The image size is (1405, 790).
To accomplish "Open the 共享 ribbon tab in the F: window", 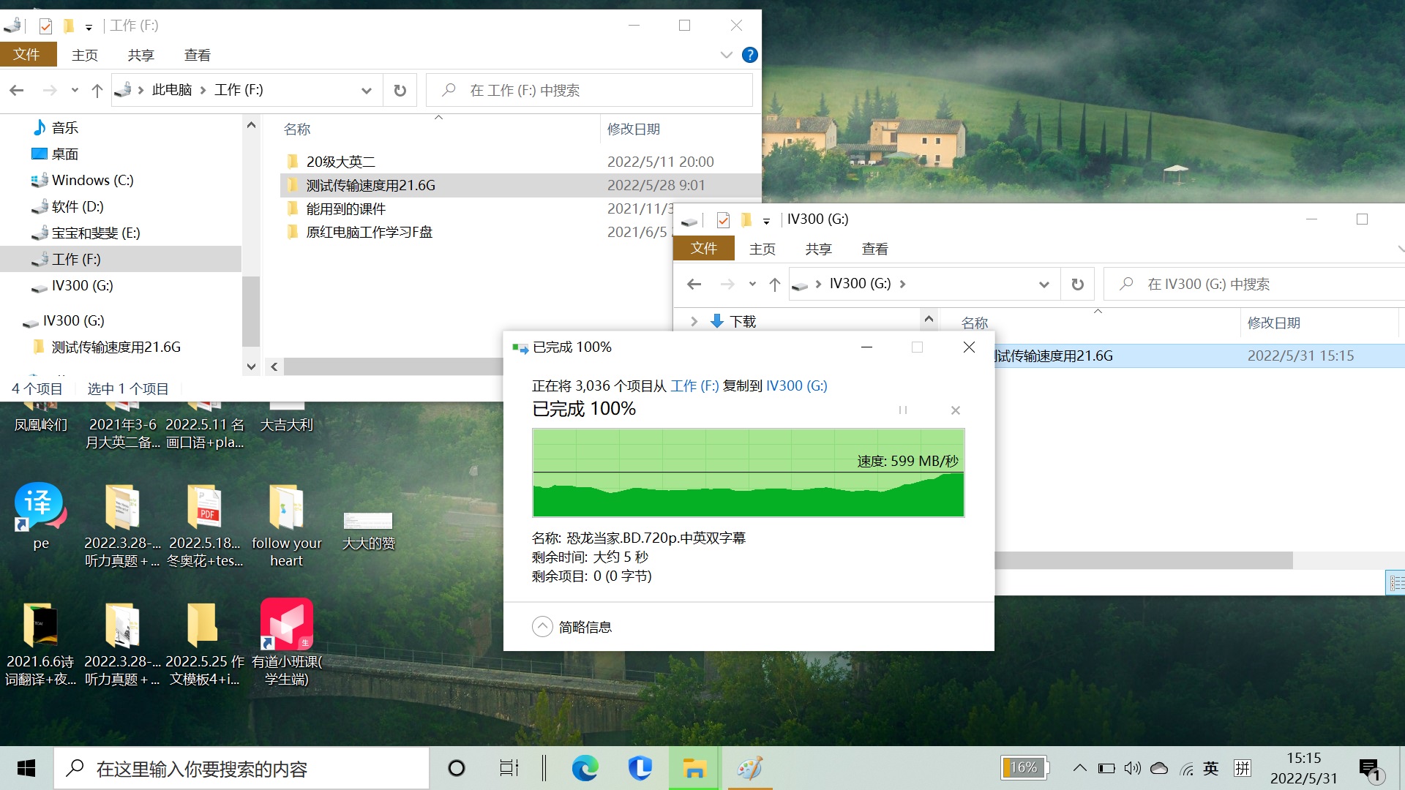I will tap(140, 55).
